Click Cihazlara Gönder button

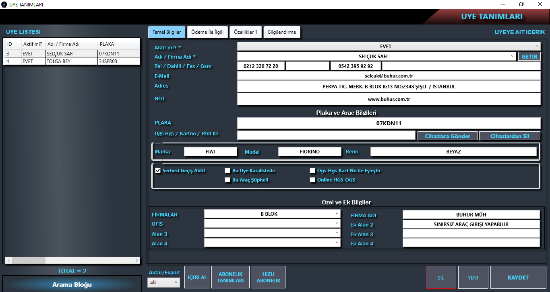[447, 136]
